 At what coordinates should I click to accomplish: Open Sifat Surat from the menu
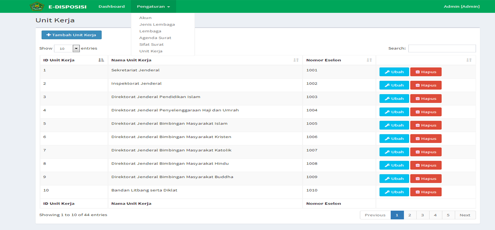coord(151,44)
